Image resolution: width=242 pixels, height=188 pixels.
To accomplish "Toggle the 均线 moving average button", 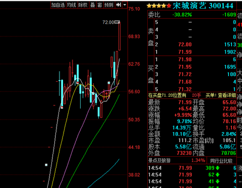I will [x=72, y=5].
